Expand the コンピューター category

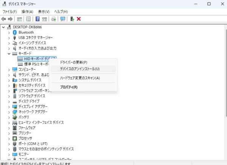click(x=9, y=70)
